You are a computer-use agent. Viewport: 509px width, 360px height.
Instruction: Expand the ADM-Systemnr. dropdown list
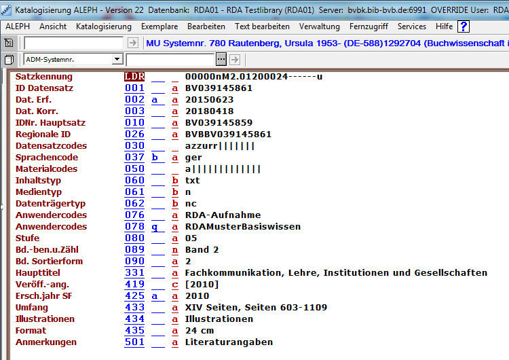click(117, 60)
